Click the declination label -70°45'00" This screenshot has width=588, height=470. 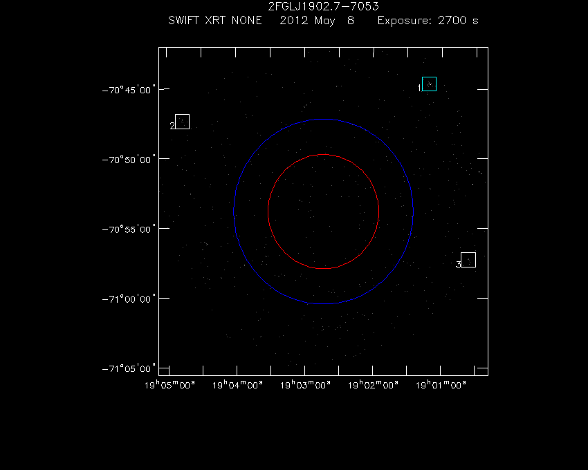tap(129, 90)
